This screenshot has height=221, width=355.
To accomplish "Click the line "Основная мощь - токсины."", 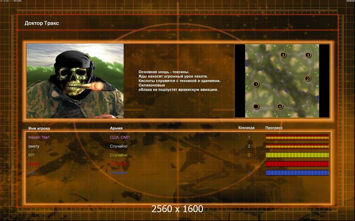I will (164, 72).
